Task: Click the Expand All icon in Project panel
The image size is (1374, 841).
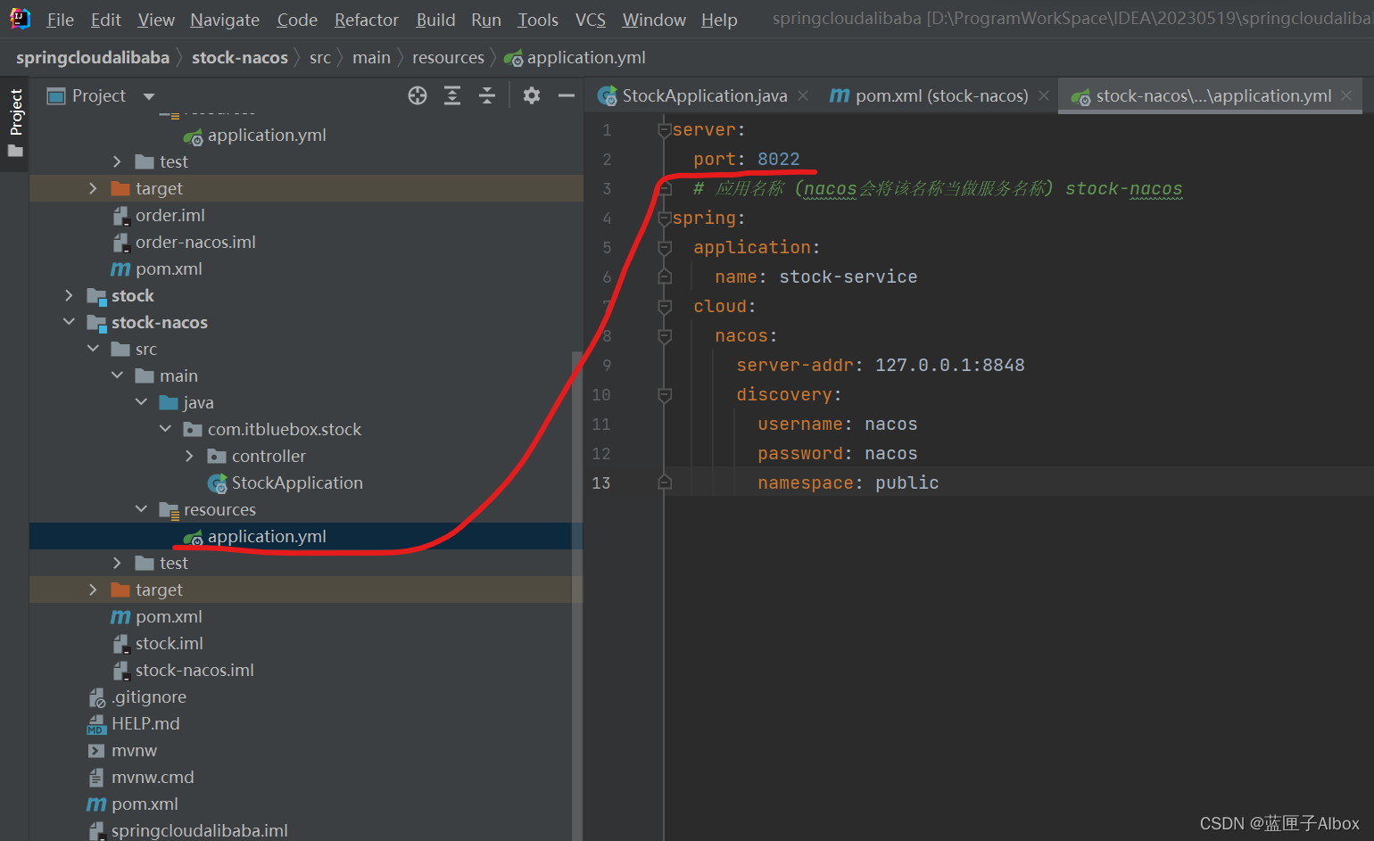Action: point(452,95)
